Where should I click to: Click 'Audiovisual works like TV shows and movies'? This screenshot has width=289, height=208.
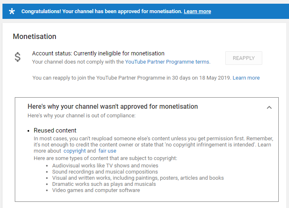105,165
